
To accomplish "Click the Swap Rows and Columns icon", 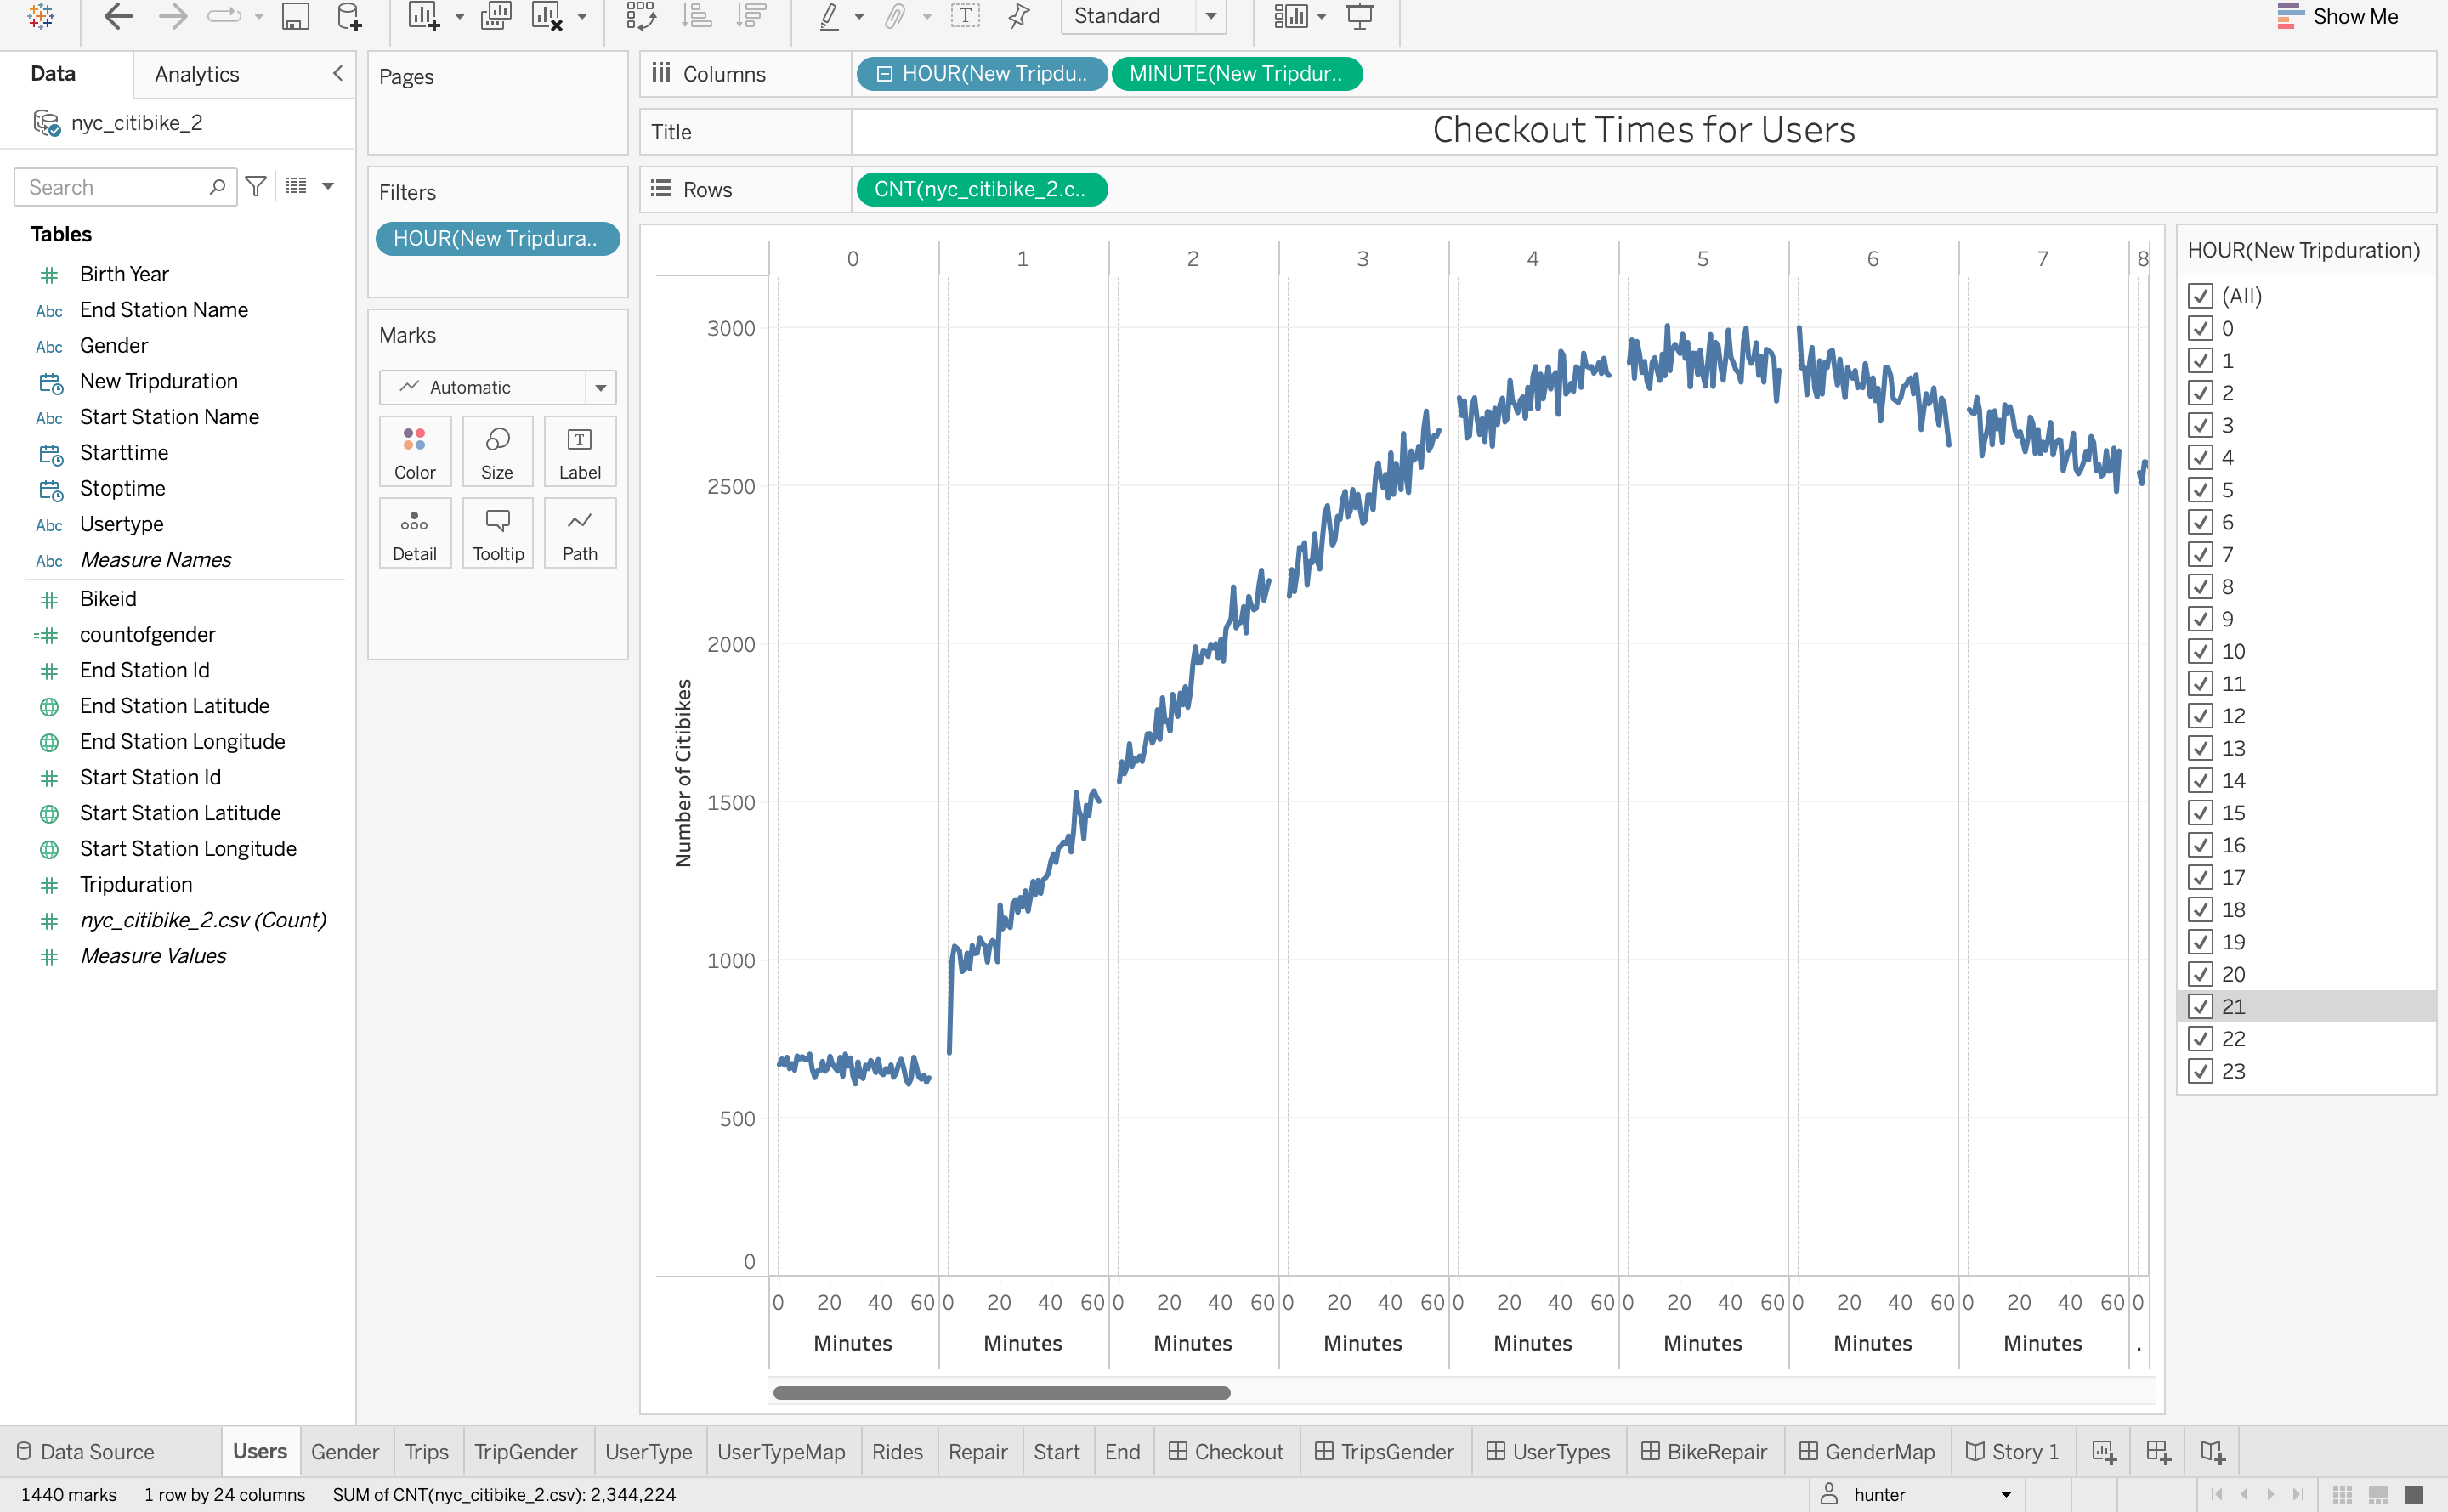I will pyautogui.click(x=640, y=16).
